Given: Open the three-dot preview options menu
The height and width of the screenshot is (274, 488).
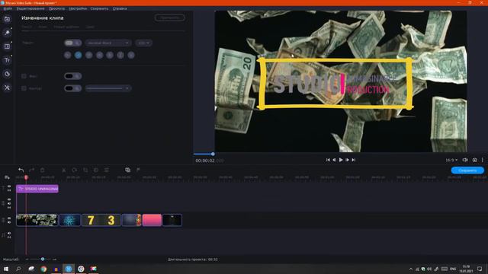Looking at the screenshot, I should (x=483, y=160).
